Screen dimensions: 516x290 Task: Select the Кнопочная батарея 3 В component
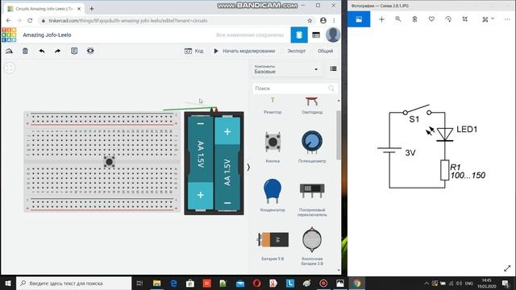coord(312,246)
